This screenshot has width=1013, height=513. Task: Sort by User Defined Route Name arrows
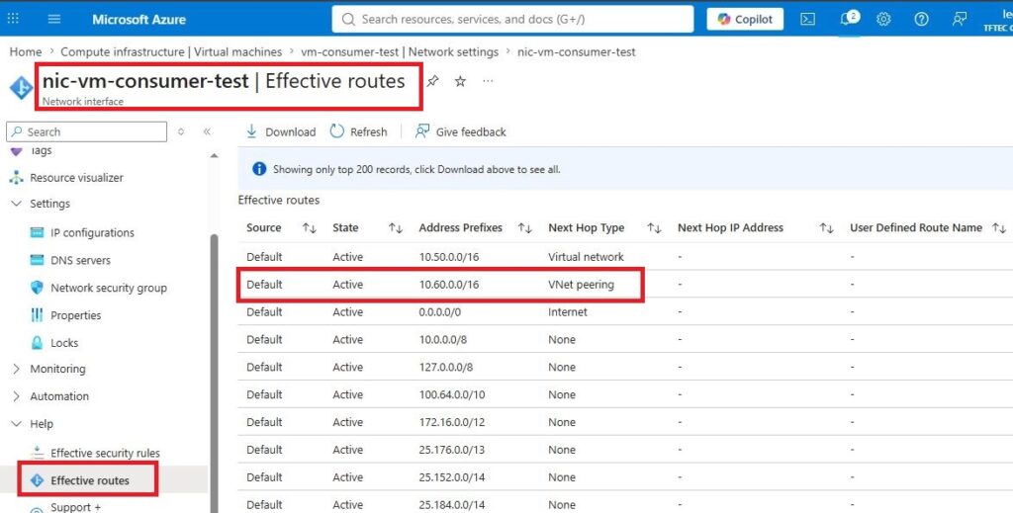tap(999, 228)
